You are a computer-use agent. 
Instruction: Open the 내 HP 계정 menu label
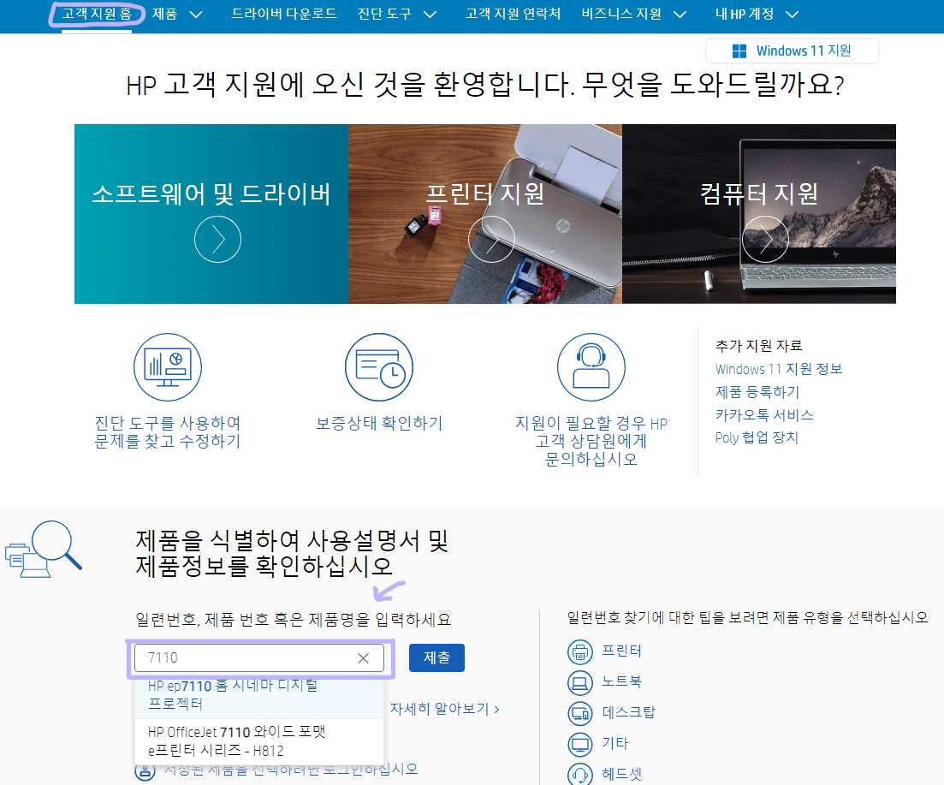point(745,14)
